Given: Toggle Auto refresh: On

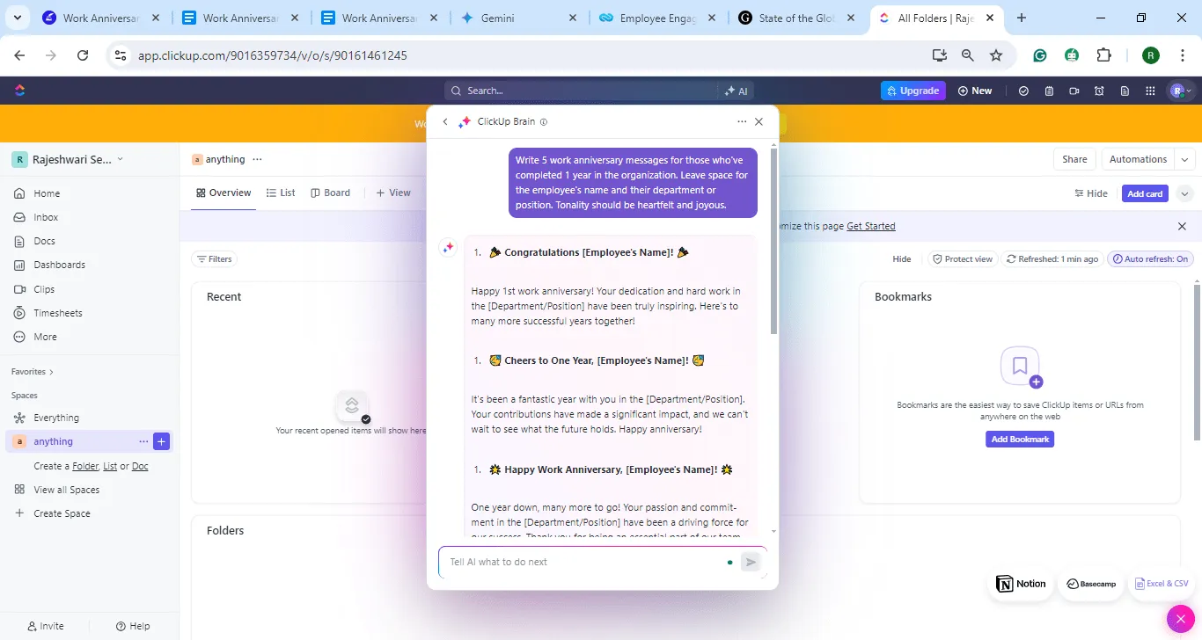Looking at the screenshot, I should click(x=1150, y=259).
